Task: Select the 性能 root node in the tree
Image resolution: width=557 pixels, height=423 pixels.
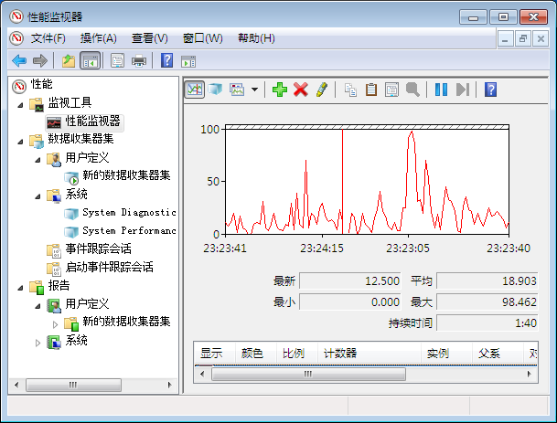Action: (x=41, y=84)
